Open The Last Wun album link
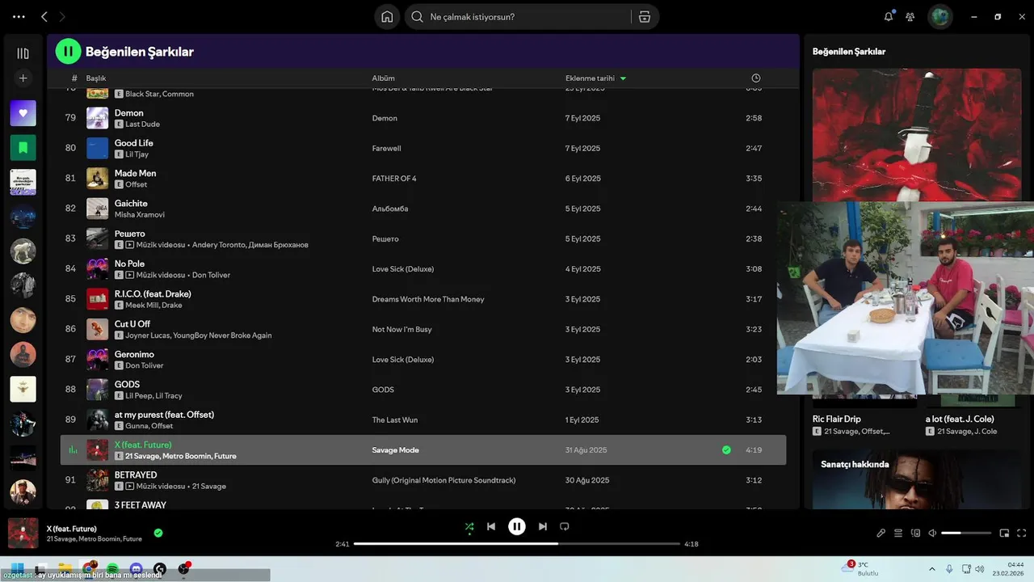The height and width of the screenshot is (582, 1034). coord(394,420)
